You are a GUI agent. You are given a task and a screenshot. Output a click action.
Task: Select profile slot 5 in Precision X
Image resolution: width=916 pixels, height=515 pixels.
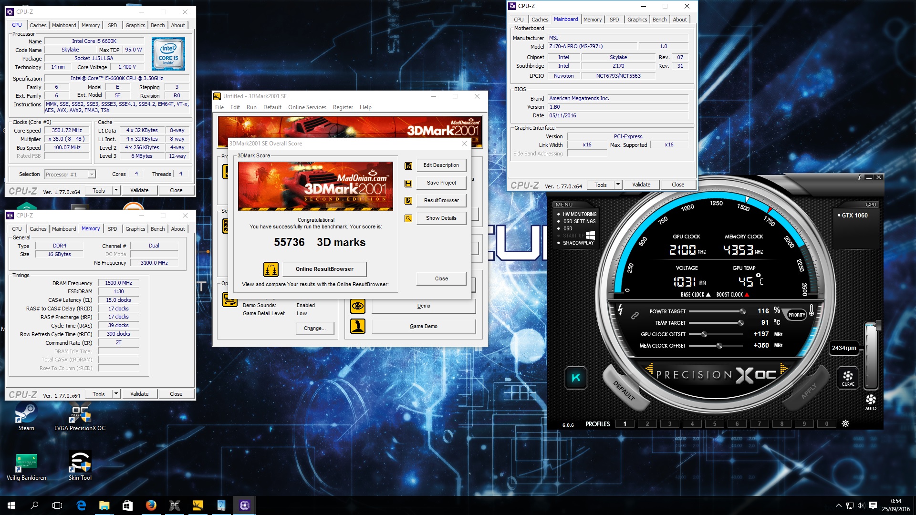click(714, 423)
